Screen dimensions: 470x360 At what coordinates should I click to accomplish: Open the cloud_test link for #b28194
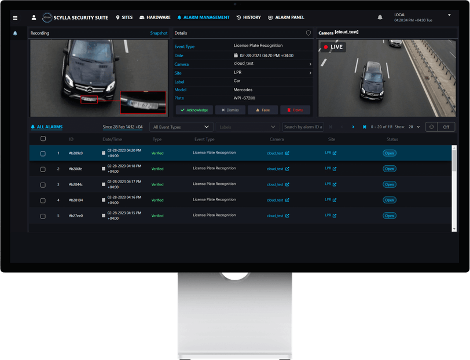pos(275,200)
